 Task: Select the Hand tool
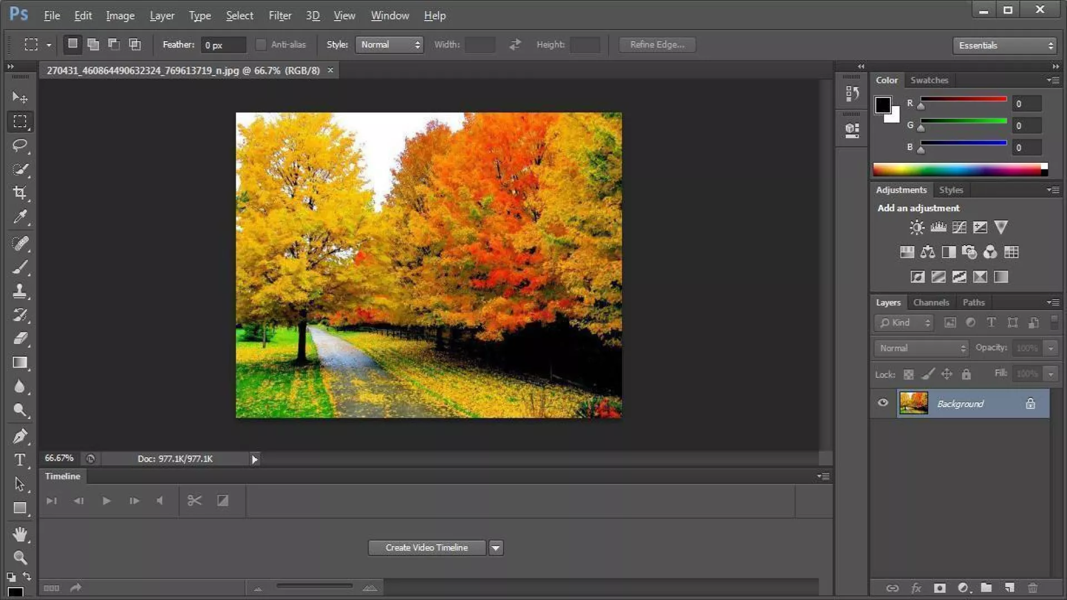point(20,534)
